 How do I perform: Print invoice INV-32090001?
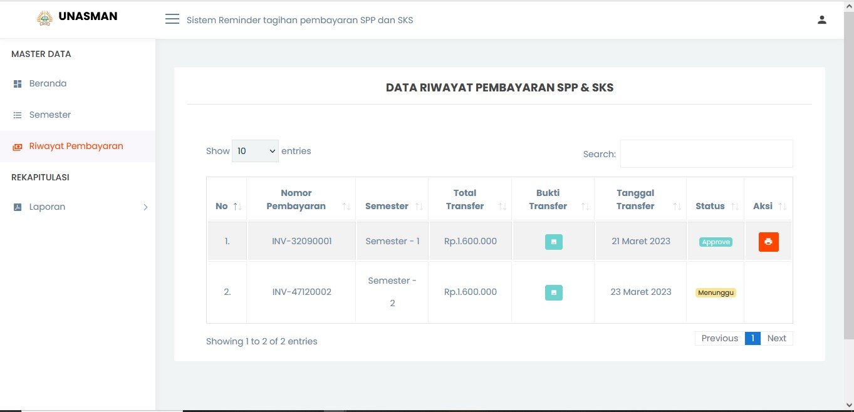[768, 242]
